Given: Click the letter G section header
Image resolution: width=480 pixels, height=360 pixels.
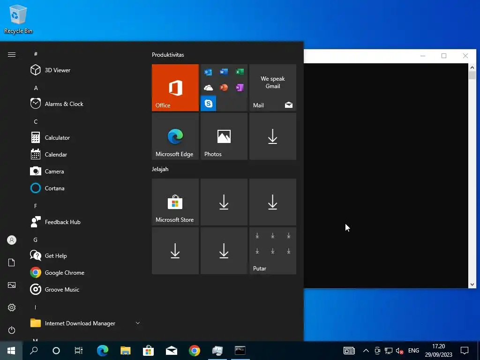Looking at the screenshot, I should (x=36, y=240).
